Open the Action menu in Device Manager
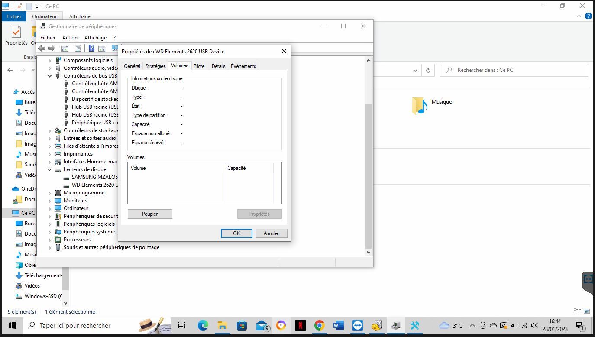The width and height of the screenshot is (595, 337). point(70,38)
